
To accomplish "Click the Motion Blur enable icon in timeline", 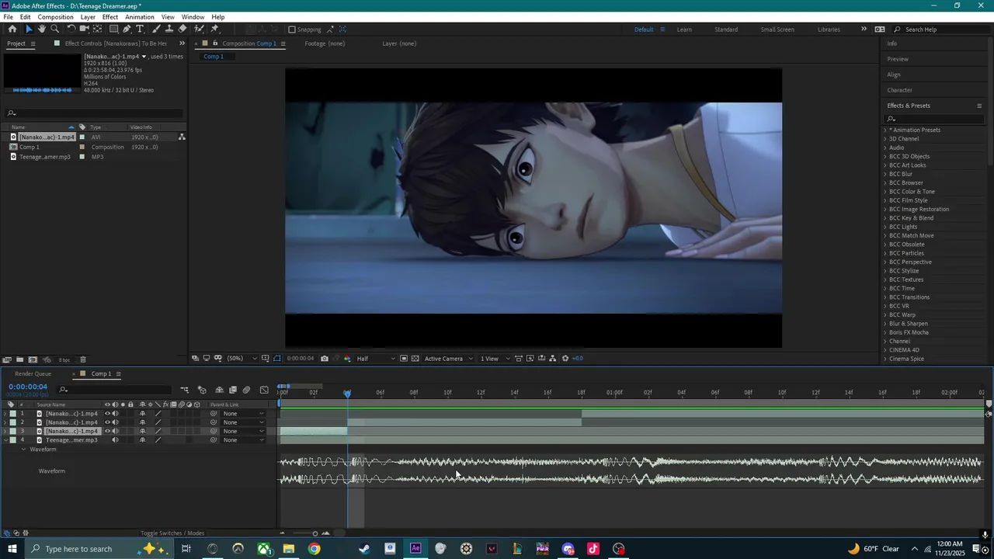I will 247,390.
